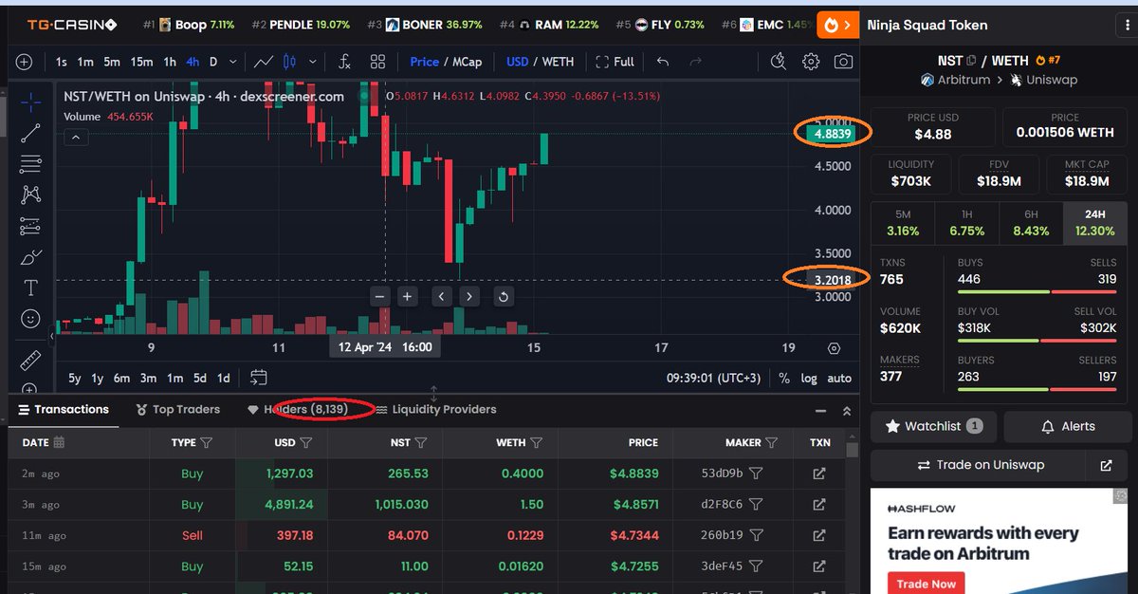
Task: Take a chart snapshot with camera icon
Action: (x=843, y=62)
